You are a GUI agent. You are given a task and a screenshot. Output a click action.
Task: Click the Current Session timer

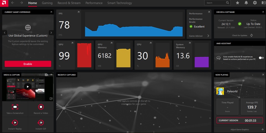(240, 121)
